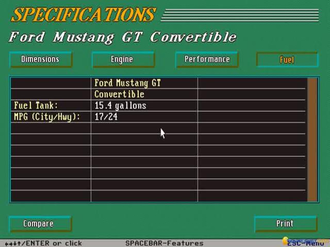Viewport: 330px width, 247px height.
Task: Click 'Ford Mustang GT' column header cell
Action: [127, 83]
